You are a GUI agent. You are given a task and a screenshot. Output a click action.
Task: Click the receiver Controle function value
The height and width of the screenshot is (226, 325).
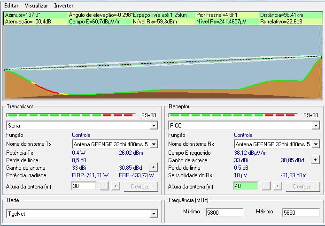243,135
